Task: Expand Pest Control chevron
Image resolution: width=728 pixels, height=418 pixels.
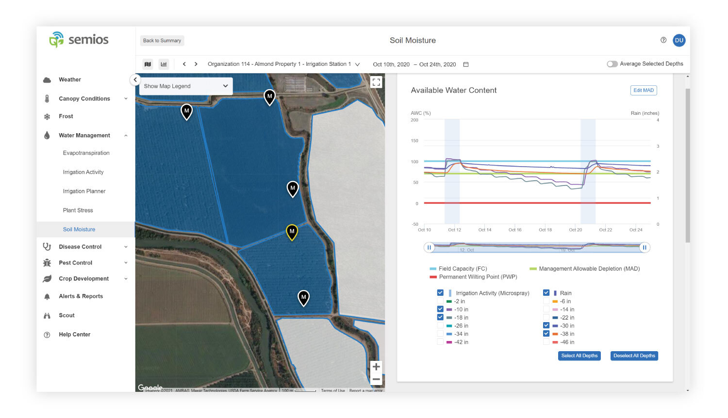Action: point(126,263)
